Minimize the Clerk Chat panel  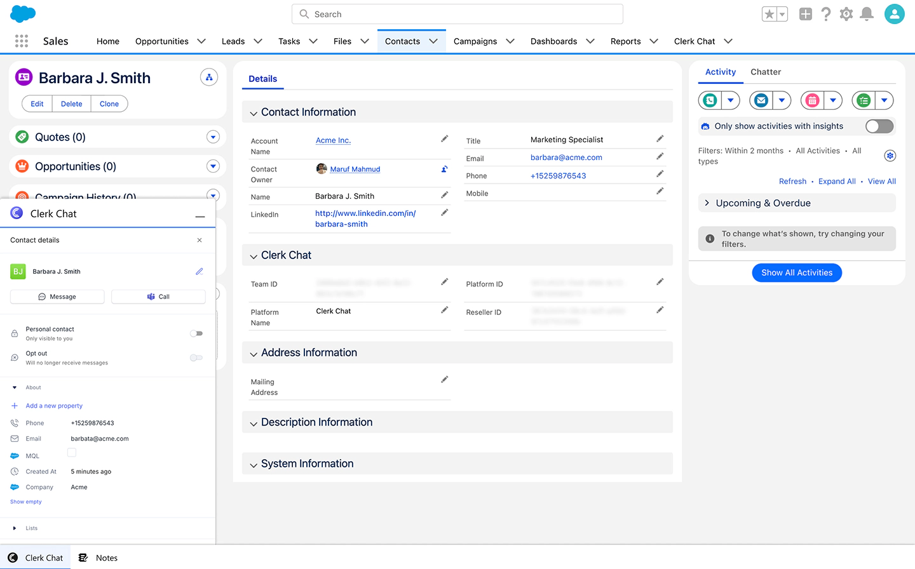[x=200, y=217]
